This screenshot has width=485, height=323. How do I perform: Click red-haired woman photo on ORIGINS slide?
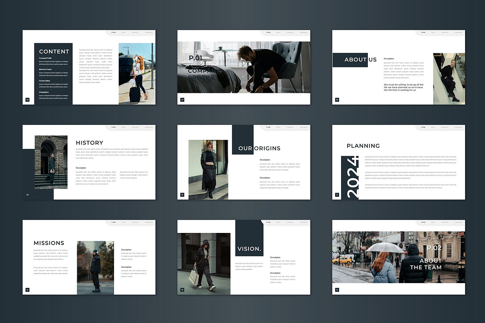coord(208,170)
